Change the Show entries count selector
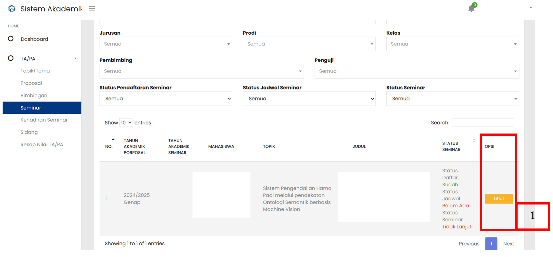 pyautogui.click(x=126, y=123)
